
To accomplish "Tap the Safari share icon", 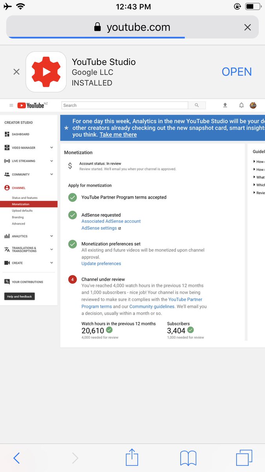I will click(x=132, y=457).
